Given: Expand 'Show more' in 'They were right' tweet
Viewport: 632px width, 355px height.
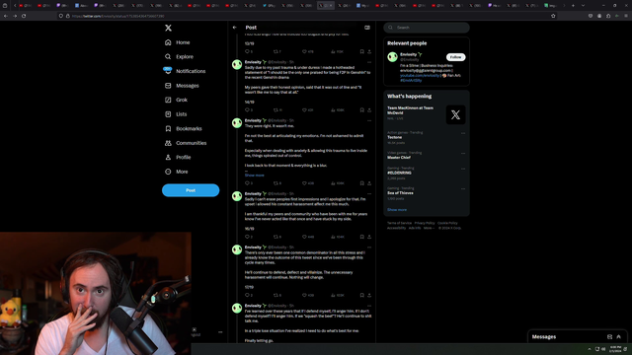Looking at the screenshot, I should [x=255, y=176].
